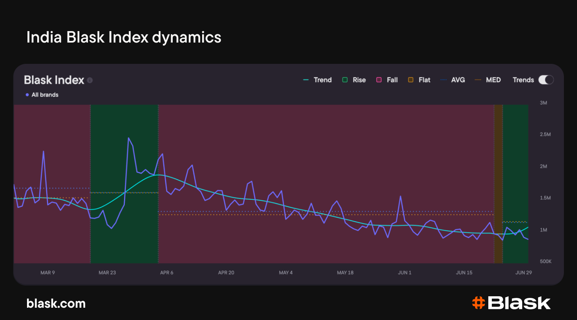The image size is (577, 320).
Task: Click the narrow brown Flat period band
Action: click(x=498, y=184)
